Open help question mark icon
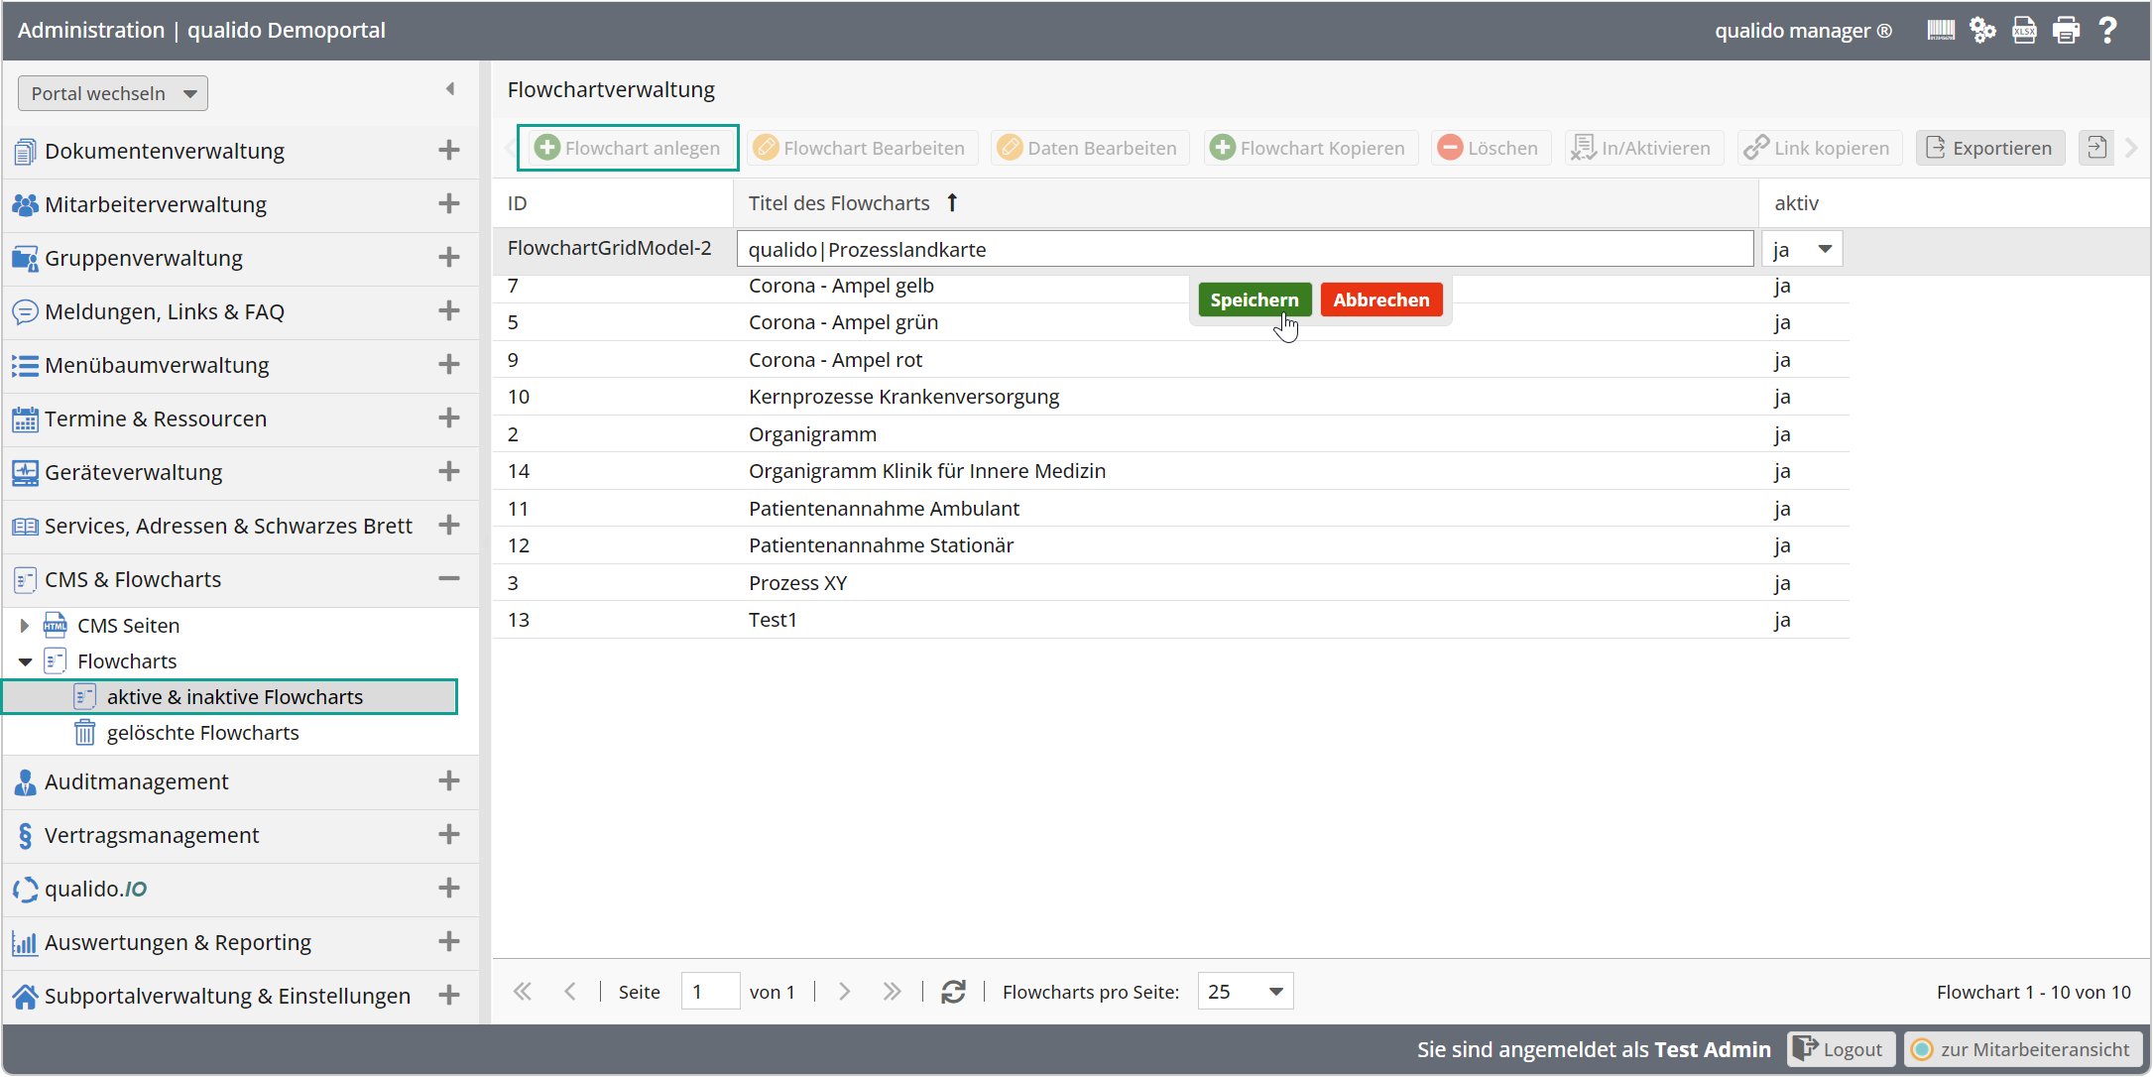The image size is (2153, 1077). pyautogui.click(x=2108, y=31)
